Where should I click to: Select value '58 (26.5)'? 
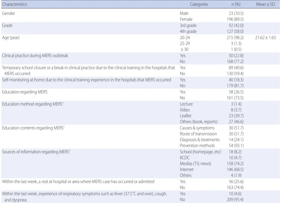(236, 92)
